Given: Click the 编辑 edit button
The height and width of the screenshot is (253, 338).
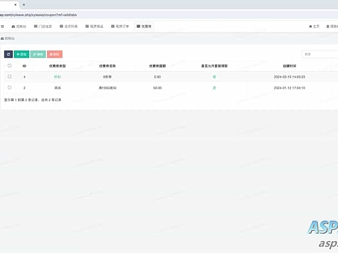Looking at the screenshot, I should (38, 54).
